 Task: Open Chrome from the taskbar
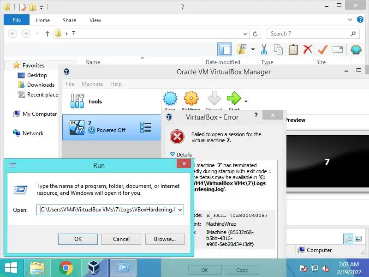coord(65,268)
